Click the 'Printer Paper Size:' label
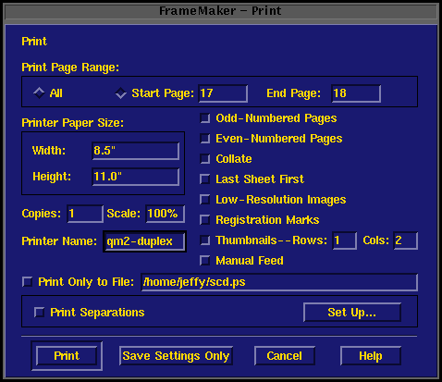The image size is (442, 382). click(73, 123)
